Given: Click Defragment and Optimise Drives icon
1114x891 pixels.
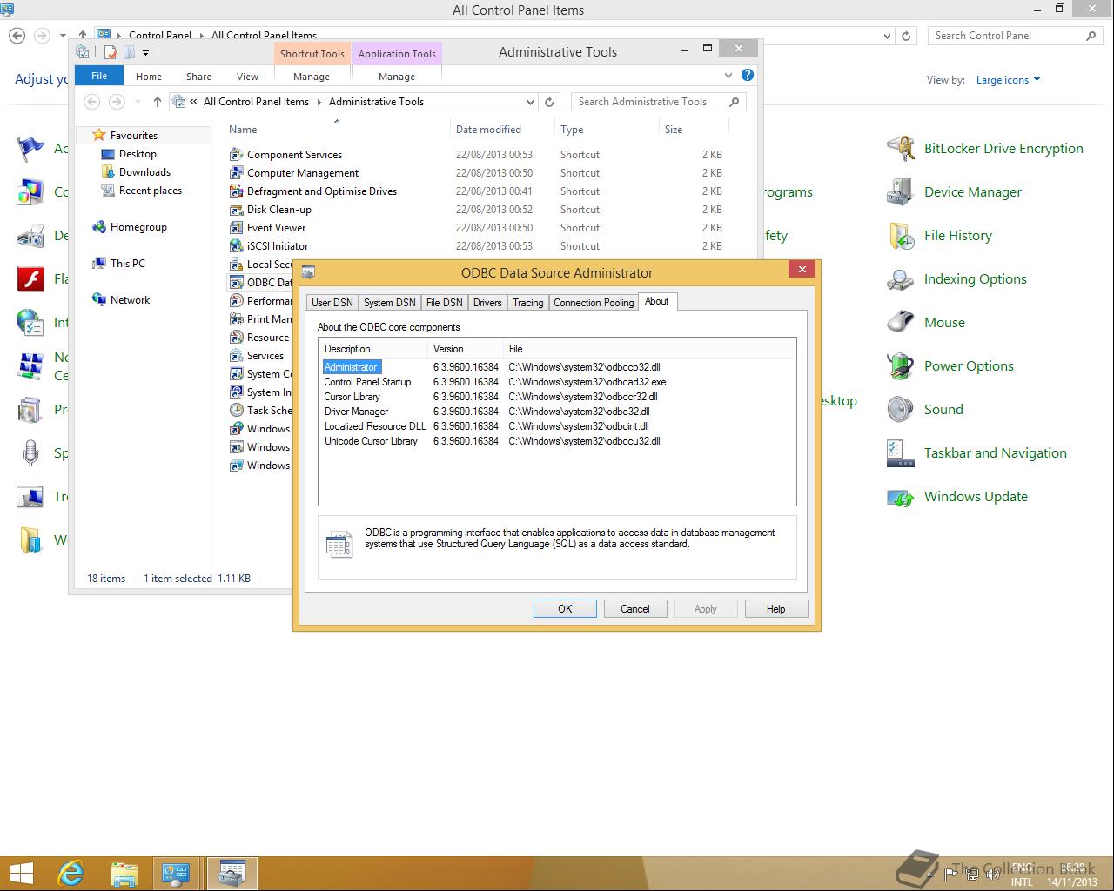Looking at the screenshot, I should click(236, 191).
